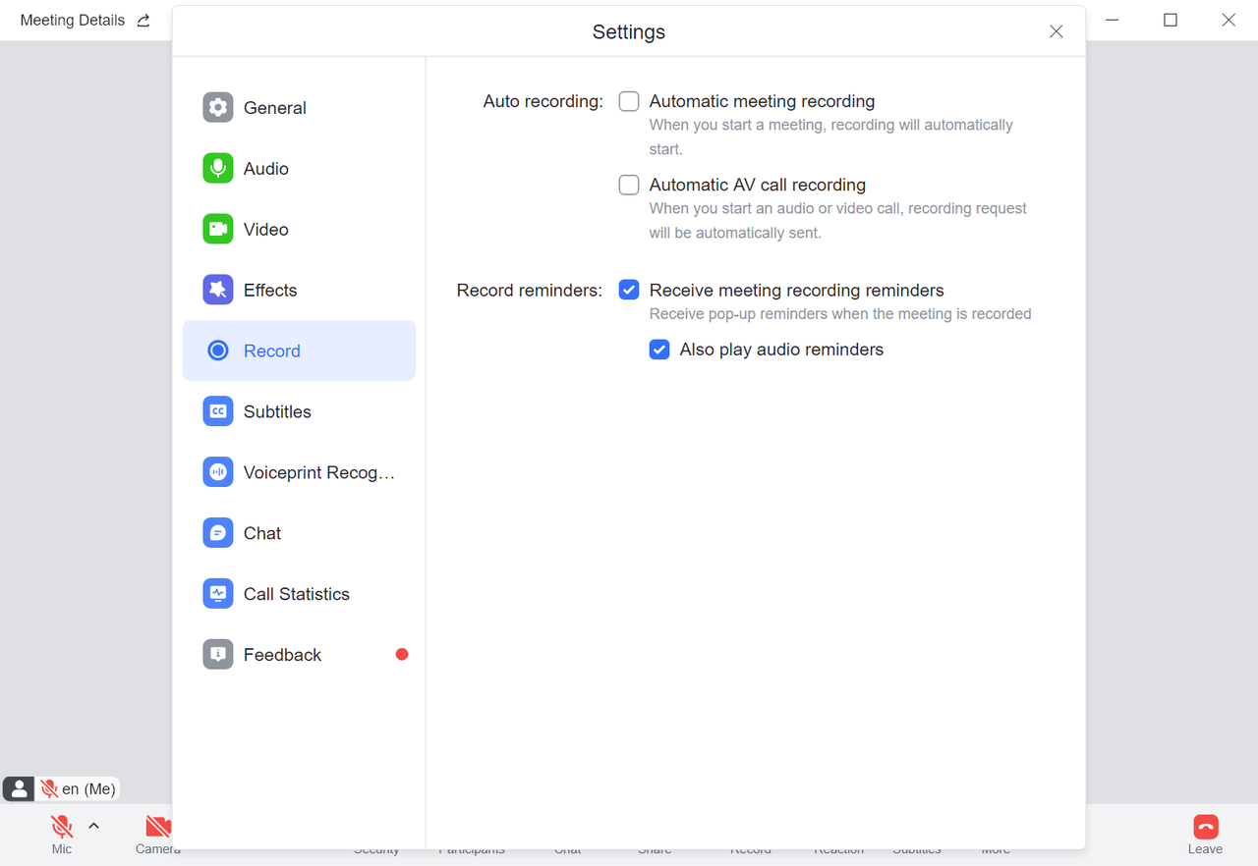Click the Feedback icon in sidebar
The width and height of the screenshot is (1258, 866).
point(218,655)
